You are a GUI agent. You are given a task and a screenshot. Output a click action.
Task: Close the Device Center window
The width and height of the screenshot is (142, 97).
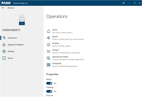click(x=140, y=3)
